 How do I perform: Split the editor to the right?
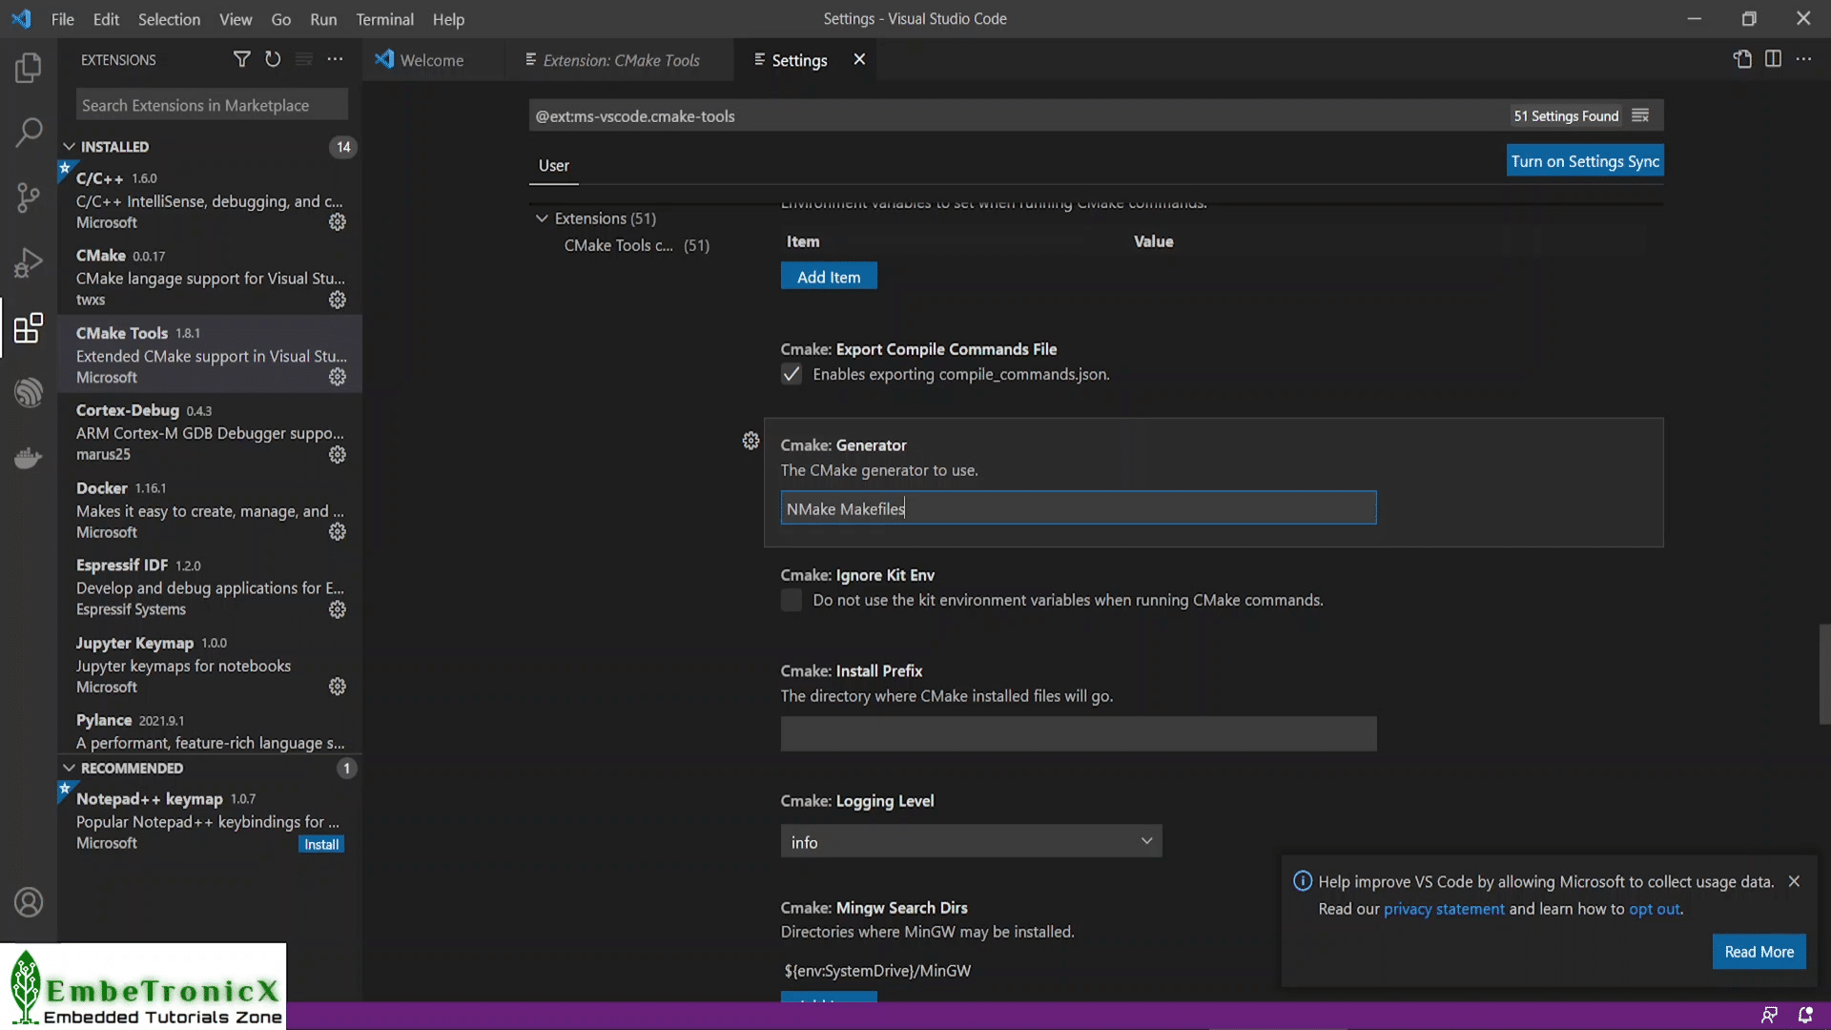pyautogui.click(x=1773, y=59)
